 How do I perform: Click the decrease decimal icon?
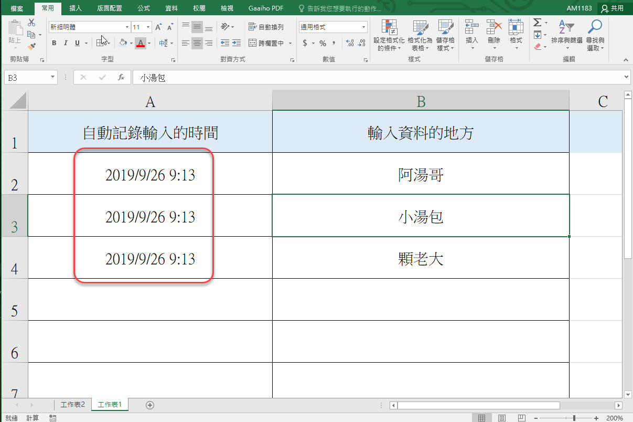click(x=362, y=43)
